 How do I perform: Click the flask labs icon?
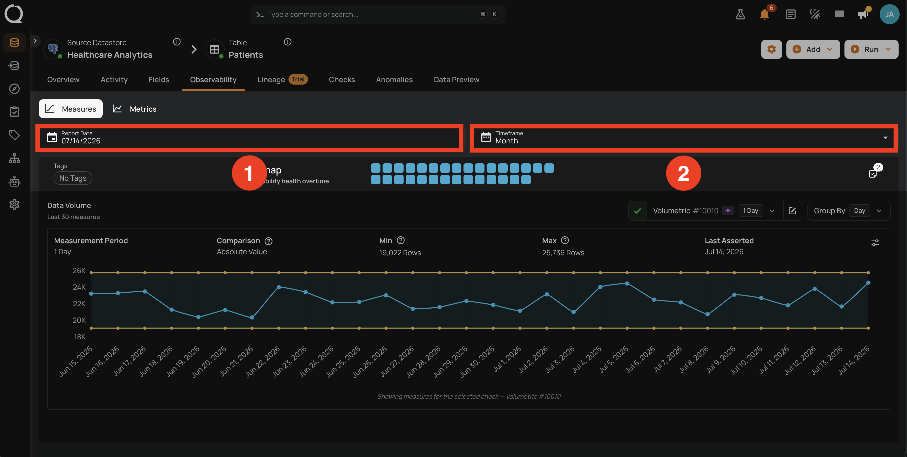[x=740, y=14]
